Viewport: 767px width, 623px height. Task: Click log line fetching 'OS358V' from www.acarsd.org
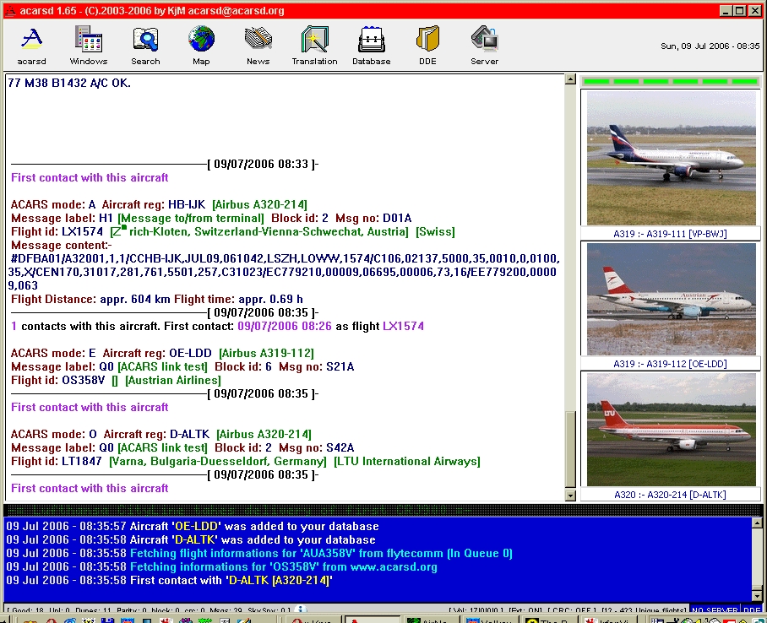coord(221,567)
